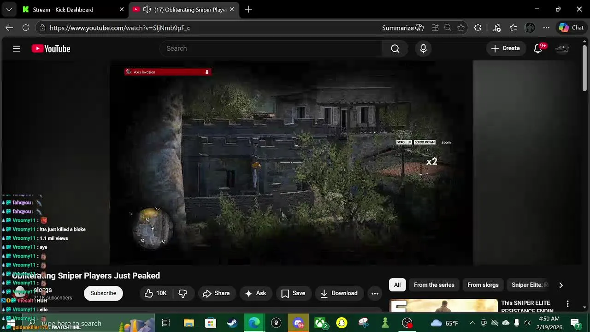Go back to the previous page
Screen dimensions: 590x332
pyautogui.click(x=9, y=28)
